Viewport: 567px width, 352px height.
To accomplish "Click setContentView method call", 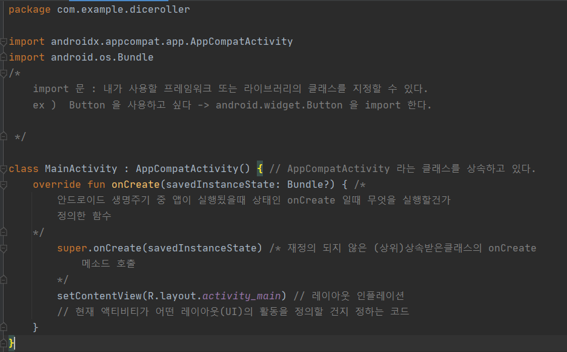I will tap(99, 296).
